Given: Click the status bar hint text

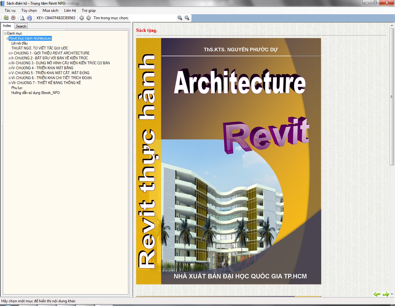Looking at the screenshot, I should pos(38,301).
